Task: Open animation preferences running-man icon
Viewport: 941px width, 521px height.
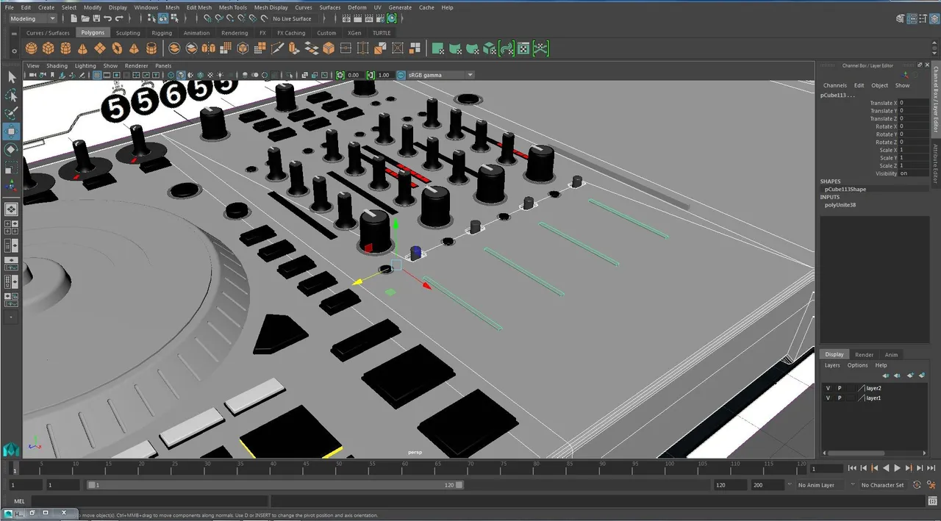Action: (x=931, y=485)
